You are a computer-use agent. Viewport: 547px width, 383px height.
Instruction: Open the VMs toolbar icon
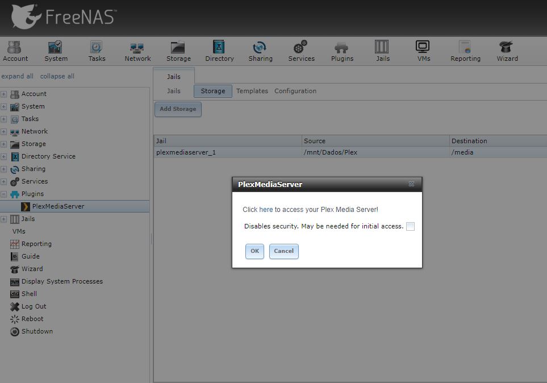[423, 51]
